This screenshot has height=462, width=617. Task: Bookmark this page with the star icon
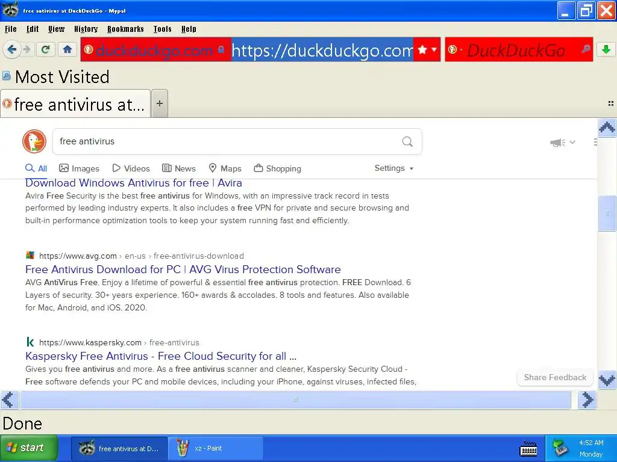click(x=422, y=49)
